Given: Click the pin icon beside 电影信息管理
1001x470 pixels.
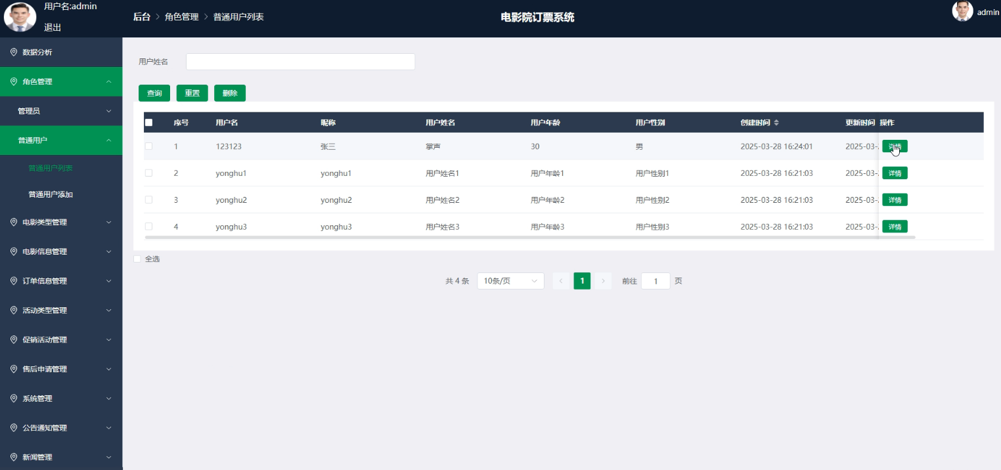Looking at the screenshot, I should click(14, 251).
